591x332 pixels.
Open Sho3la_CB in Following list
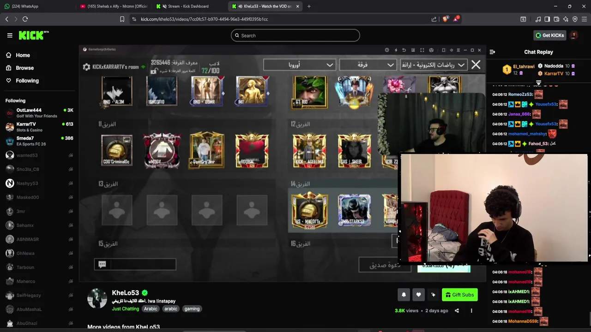coord(39,169)
